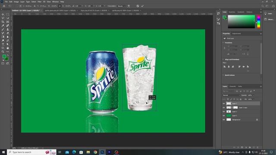
Task: Hide the green fill layer
Action: coord(224,116)
